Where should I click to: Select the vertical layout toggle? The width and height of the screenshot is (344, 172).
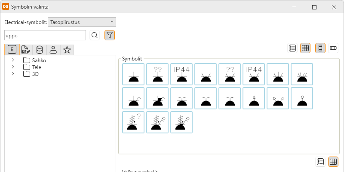(320, 48)
